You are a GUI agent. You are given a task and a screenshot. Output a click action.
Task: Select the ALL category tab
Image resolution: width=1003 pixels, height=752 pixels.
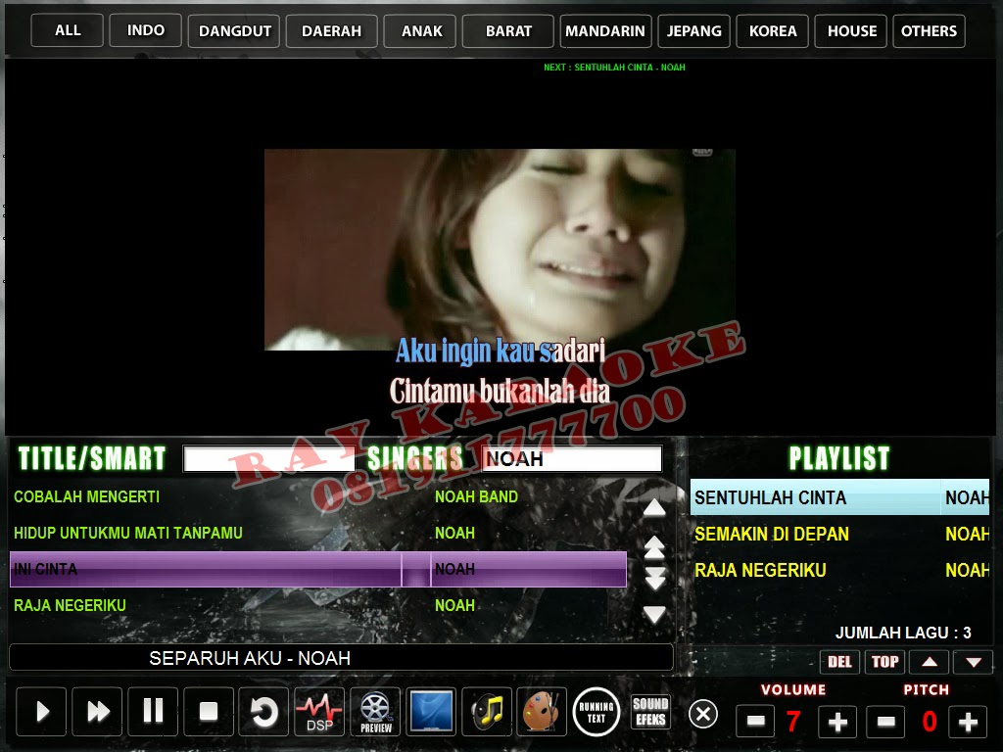[x=68, y=30]
